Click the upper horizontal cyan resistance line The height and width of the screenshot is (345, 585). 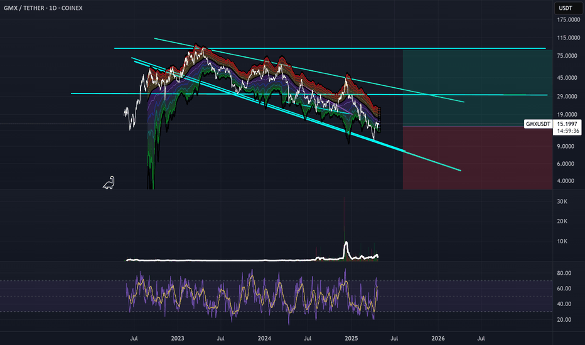pos(330,48)
